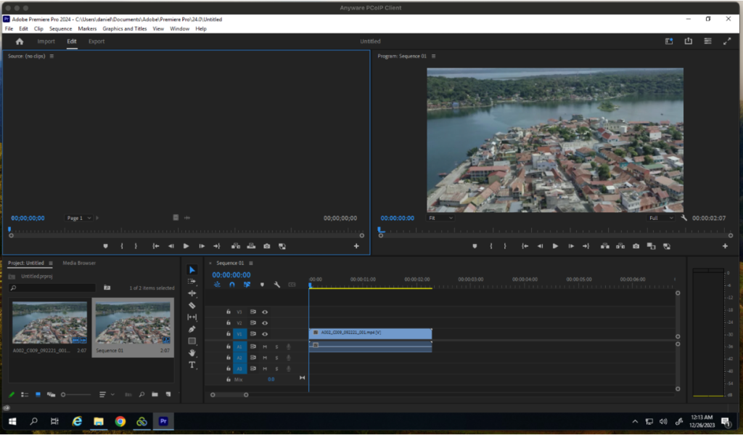
Task: Open the Sequence menu
Action: click(x=60, y=28)
